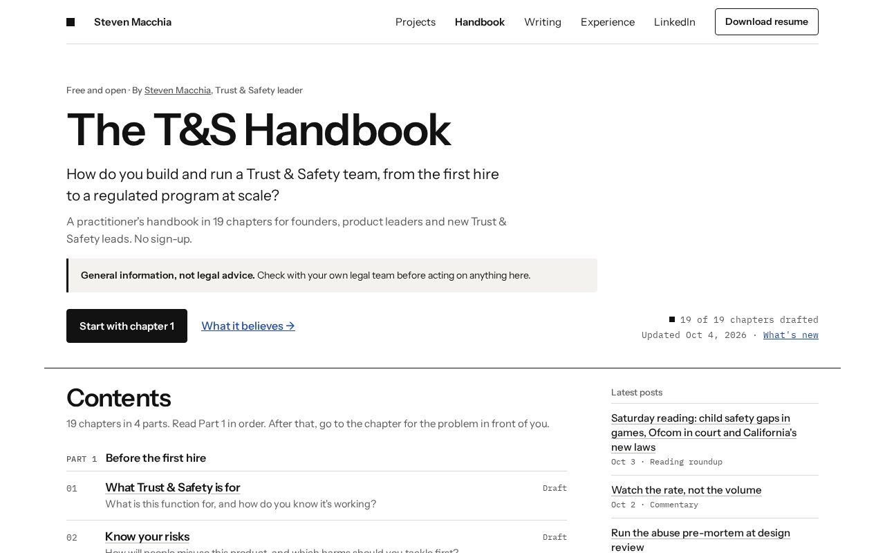Visit the LinkedIn nav link
885x553 pixels.
[x=675, y=22]
